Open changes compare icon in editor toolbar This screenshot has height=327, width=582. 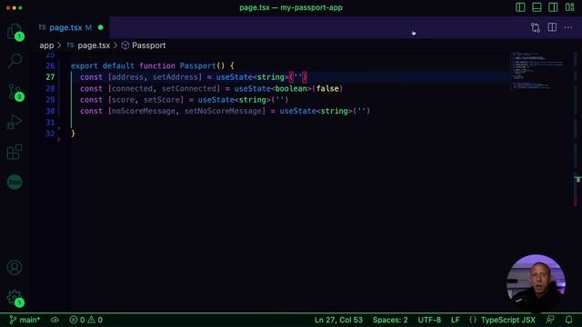(536, 27)
